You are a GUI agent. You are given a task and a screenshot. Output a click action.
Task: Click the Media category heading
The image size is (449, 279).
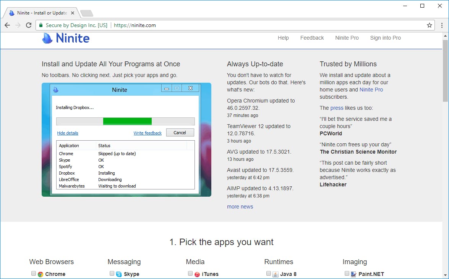coord(195,261)
